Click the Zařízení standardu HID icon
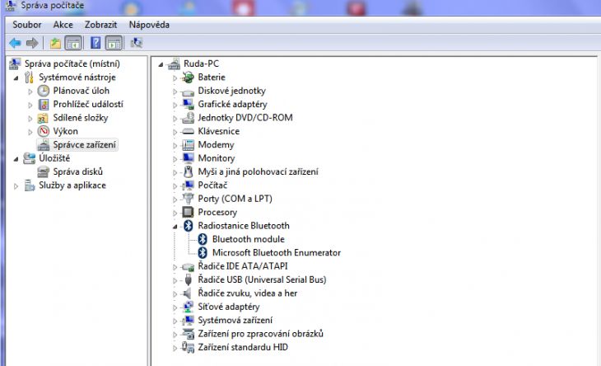 click(188, 347)
